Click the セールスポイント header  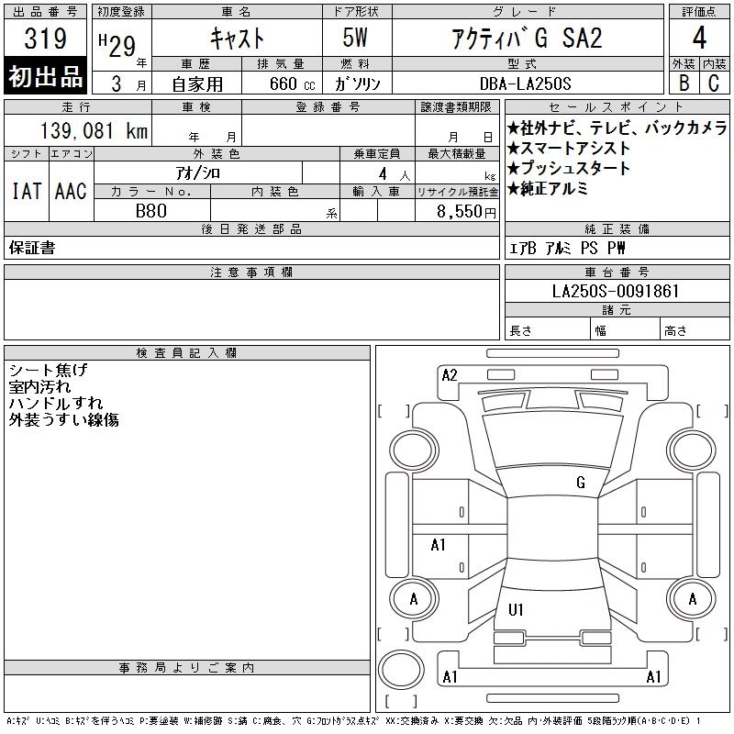coord(617,107)
